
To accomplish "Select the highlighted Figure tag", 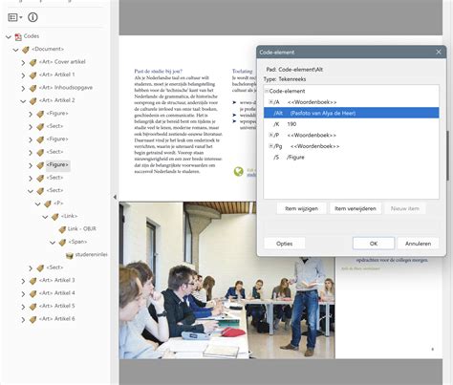I will coord(57,164).
